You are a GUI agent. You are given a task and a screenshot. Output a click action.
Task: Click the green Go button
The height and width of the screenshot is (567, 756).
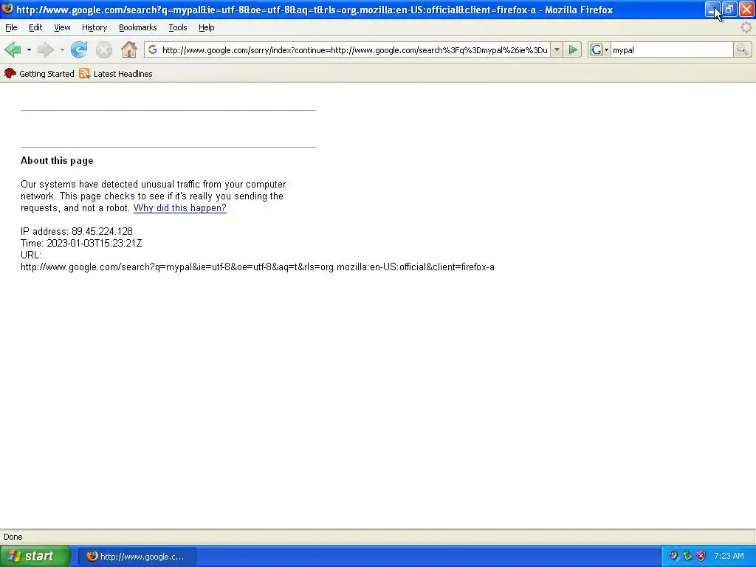573,49
